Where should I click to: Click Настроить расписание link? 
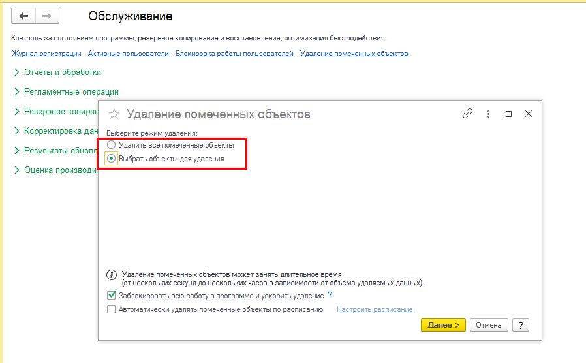(375, 309)
